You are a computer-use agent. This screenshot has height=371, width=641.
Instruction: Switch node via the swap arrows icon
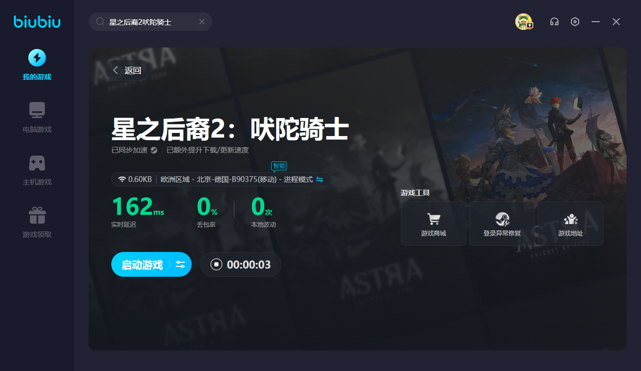click(x=319, y=179)
